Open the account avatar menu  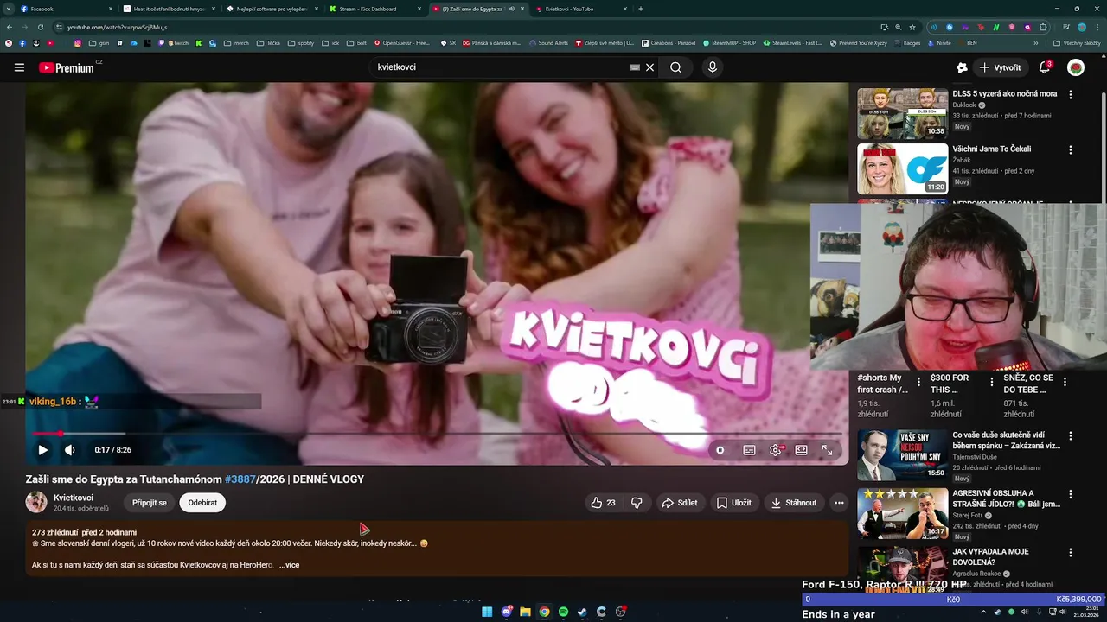click(x=1076, y=67)
